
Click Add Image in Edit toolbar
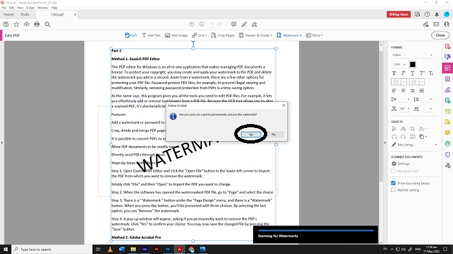176,35
